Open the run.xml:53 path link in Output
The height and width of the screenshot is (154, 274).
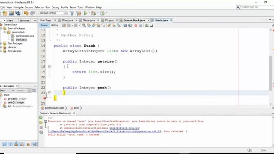[x=104, y=131]
